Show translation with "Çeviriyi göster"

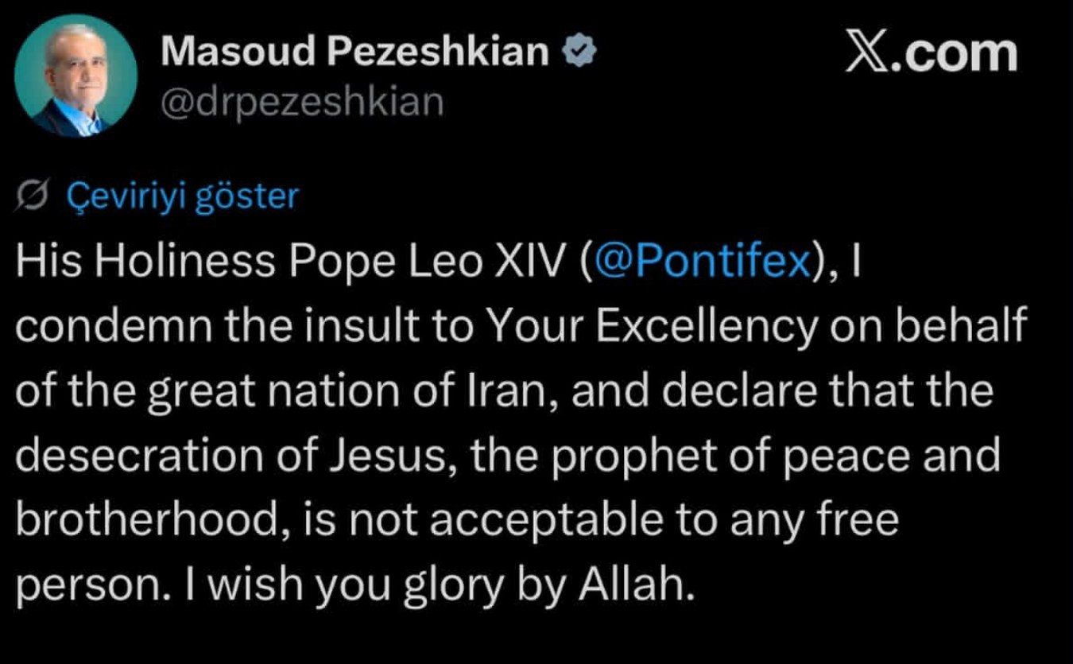[183, 196]
